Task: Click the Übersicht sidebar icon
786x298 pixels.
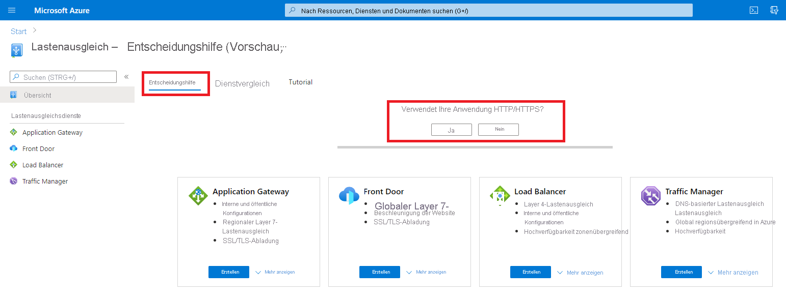Action: click(x=14, y=95)
